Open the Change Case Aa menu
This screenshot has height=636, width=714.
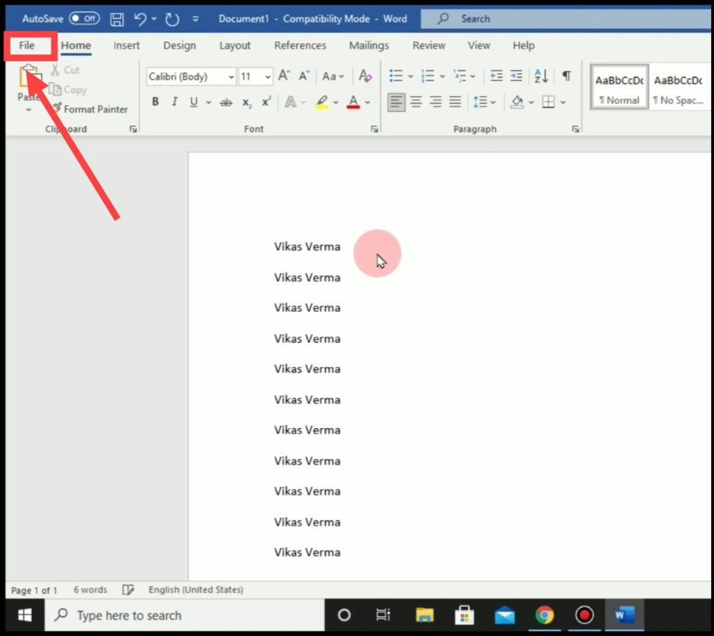333,76
